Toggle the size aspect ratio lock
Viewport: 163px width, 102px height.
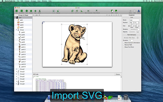click(129, 26)
